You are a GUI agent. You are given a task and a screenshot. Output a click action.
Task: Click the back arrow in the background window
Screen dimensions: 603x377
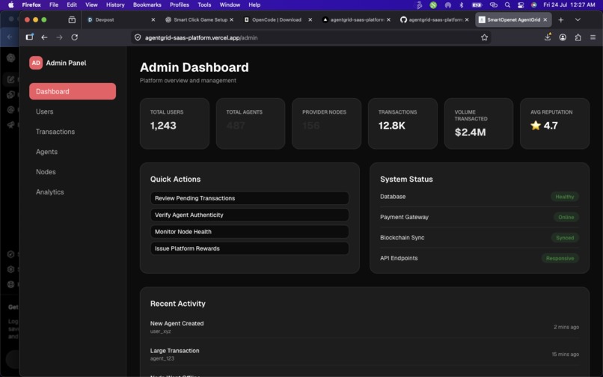pyautogui.click(x=10, y=37)
